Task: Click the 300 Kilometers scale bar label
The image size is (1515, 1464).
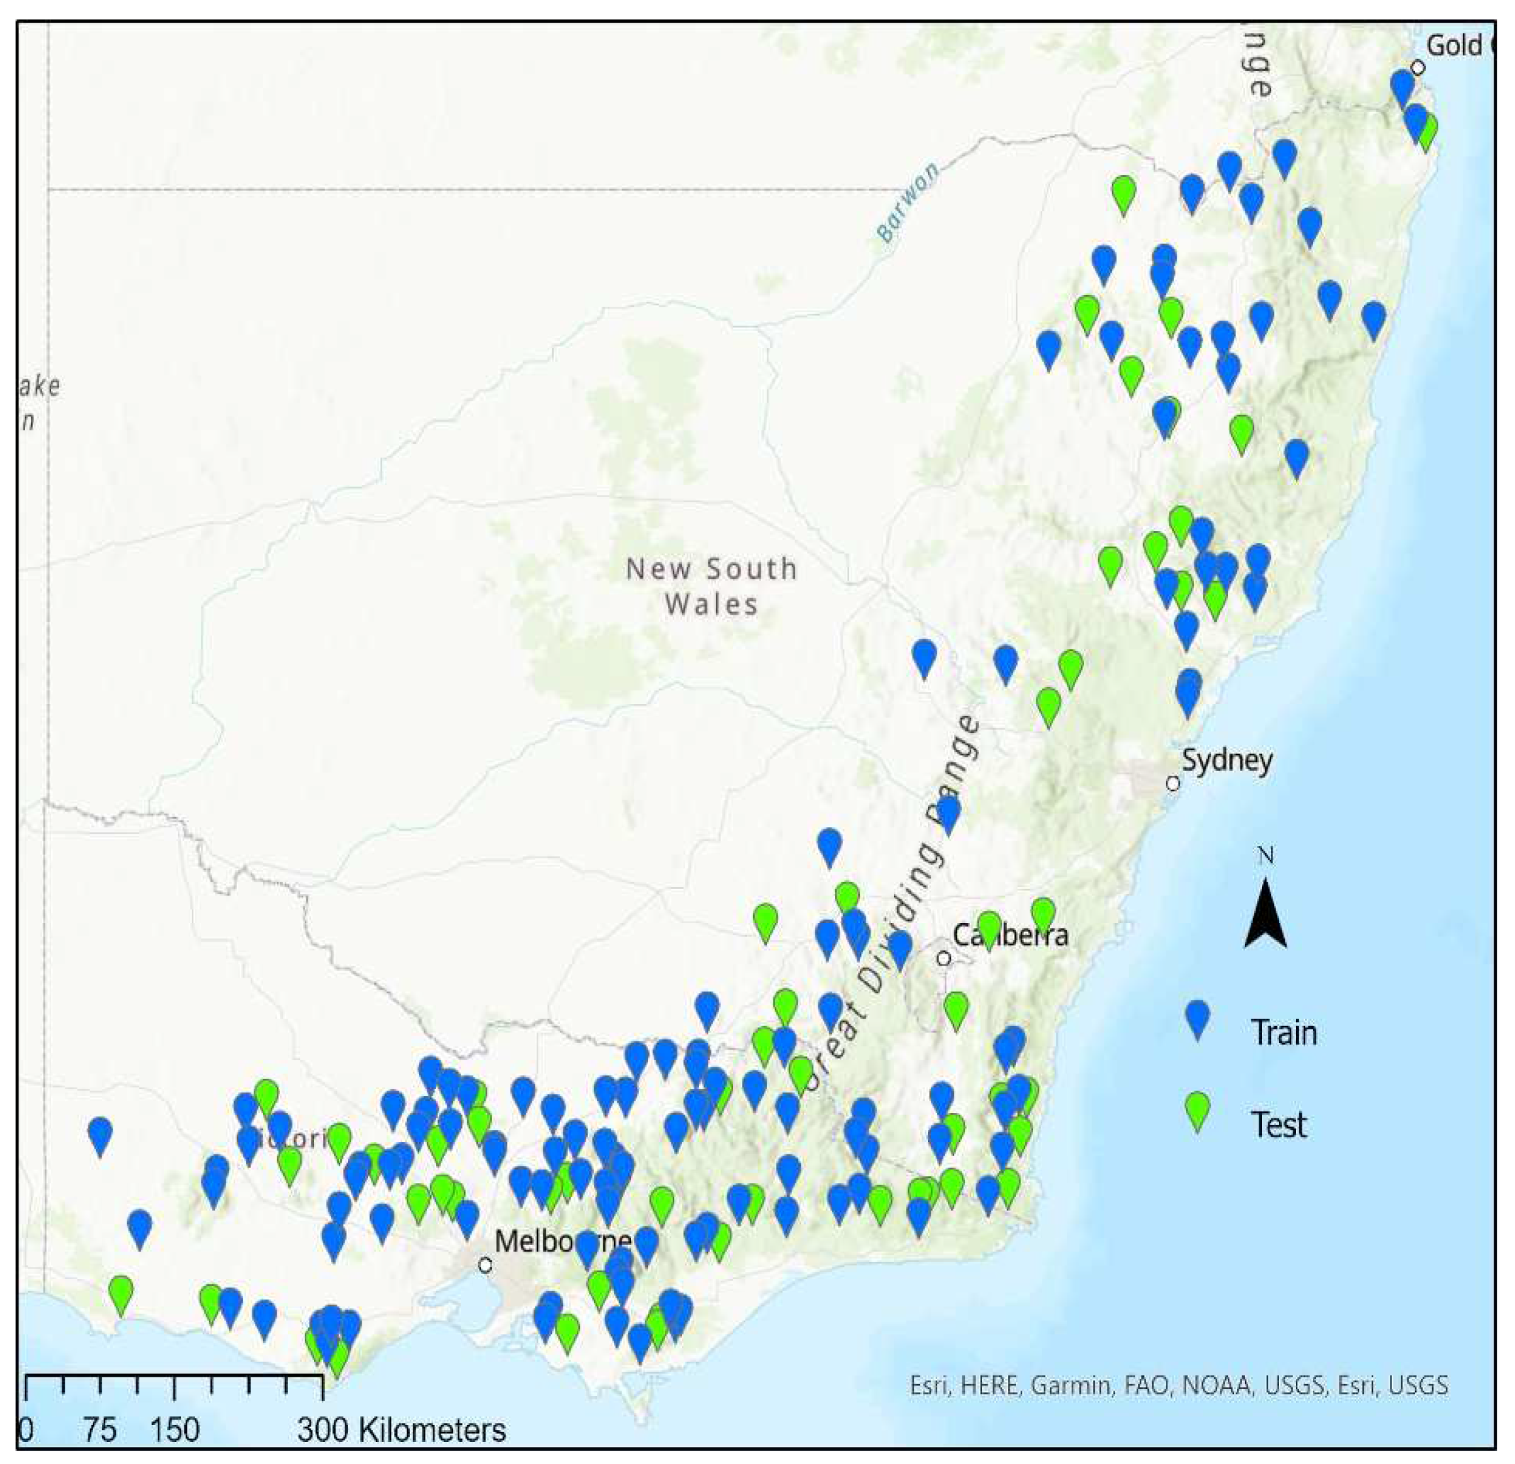Action: click(x=402, y=1430)
